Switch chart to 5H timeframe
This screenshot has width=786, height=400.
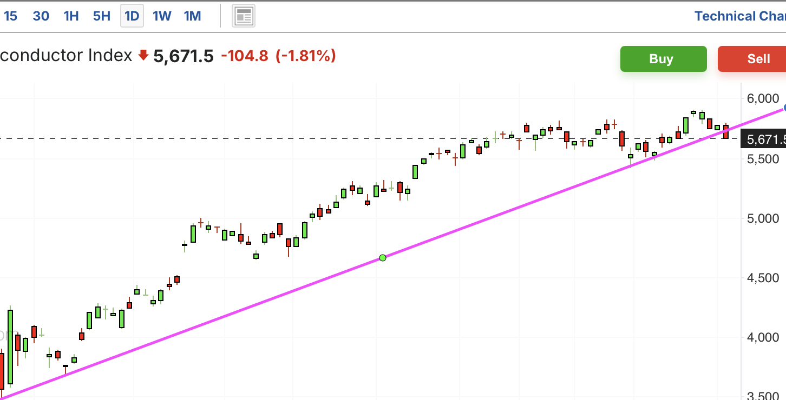(x=101, y=16)
